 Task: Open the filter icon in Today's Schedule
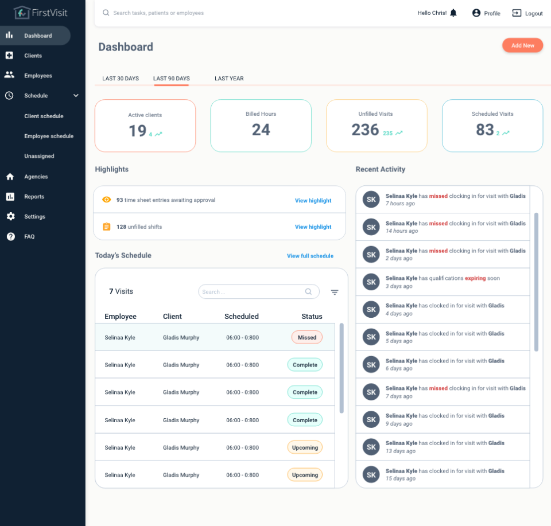tap(335, 292)
